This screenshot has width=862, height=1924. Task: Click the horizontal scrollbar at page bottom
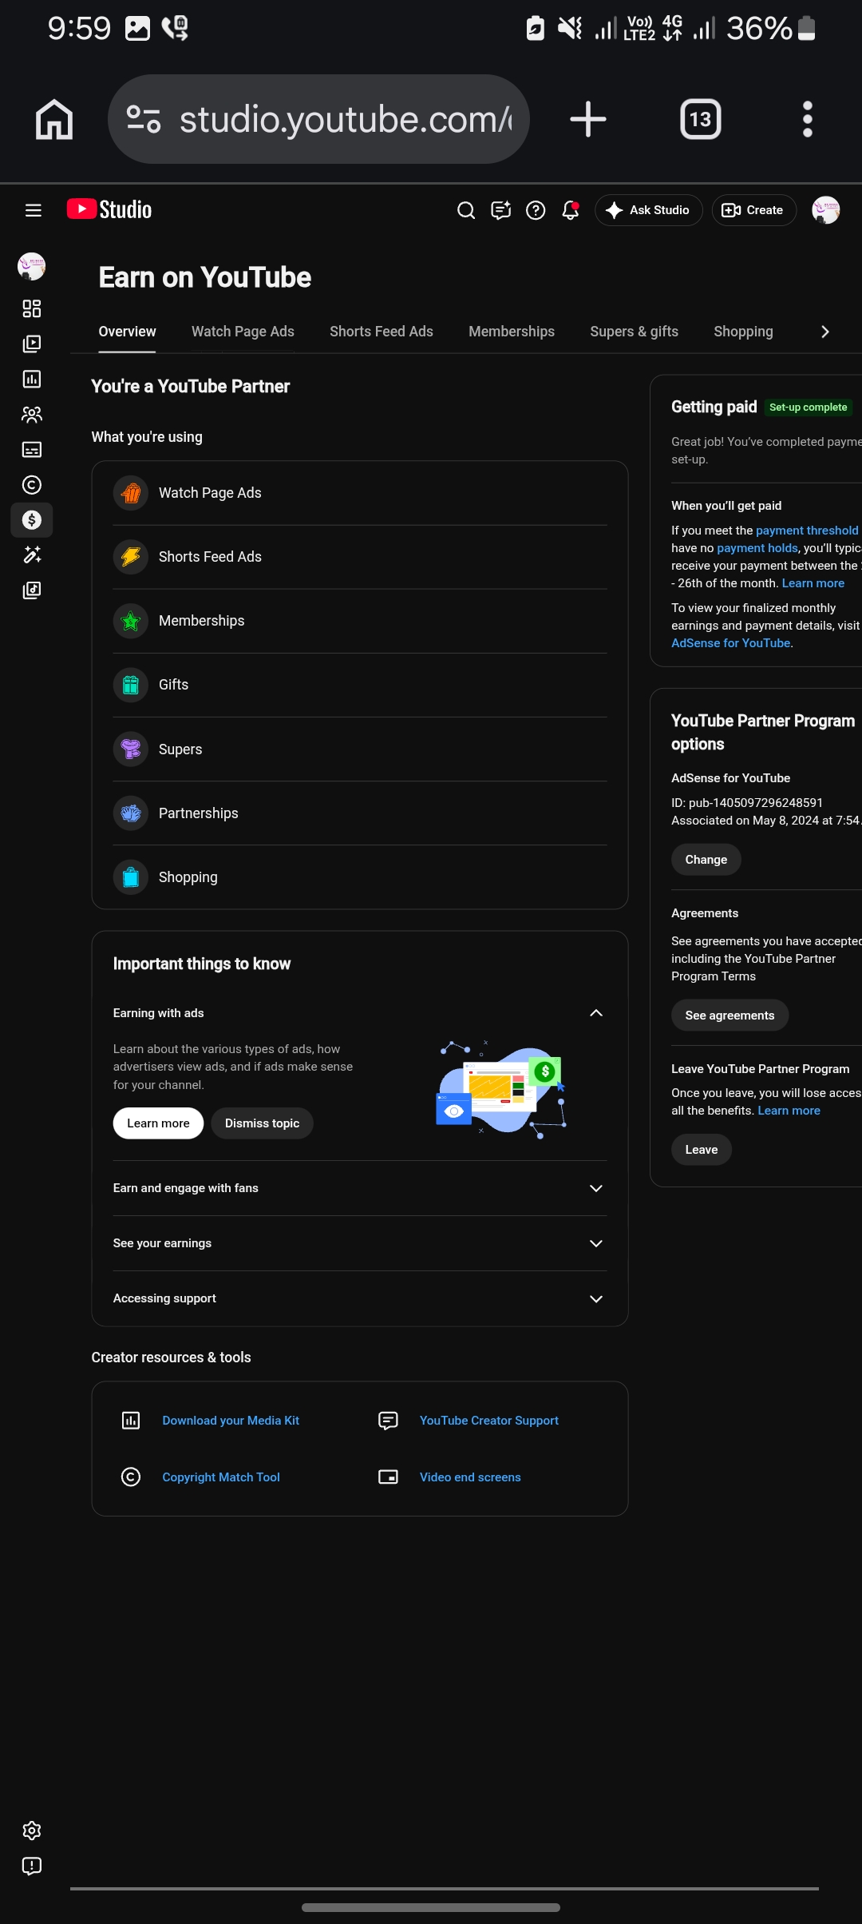[x=445, y=1889]
